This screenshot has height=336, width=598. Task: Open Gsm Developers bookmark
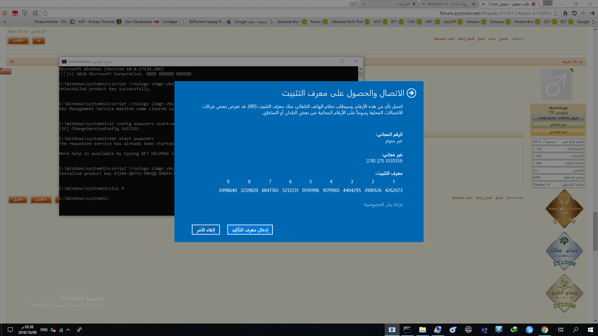pos(142,22)
